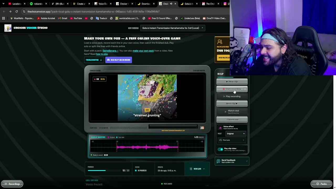Open the how to play link
The image size is (336, 189).
pos(102,54)
